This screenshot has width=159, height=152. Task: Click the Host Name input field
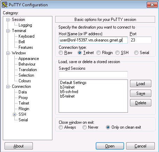[x=93, y=40]
